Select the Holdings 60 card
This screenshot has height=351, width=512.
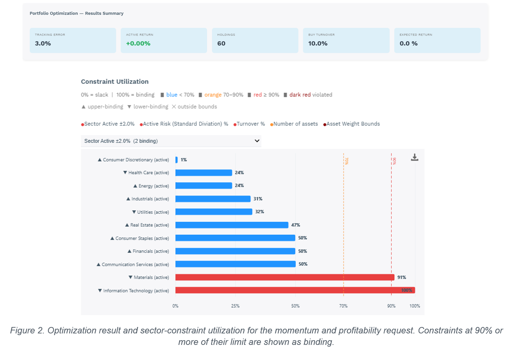coord(255,40)
